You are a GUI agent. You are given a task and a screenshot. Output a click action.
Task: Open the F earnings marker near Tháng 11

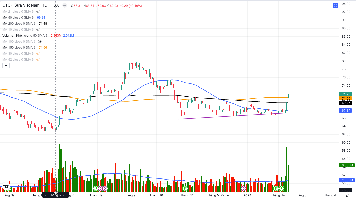point(185,188)
